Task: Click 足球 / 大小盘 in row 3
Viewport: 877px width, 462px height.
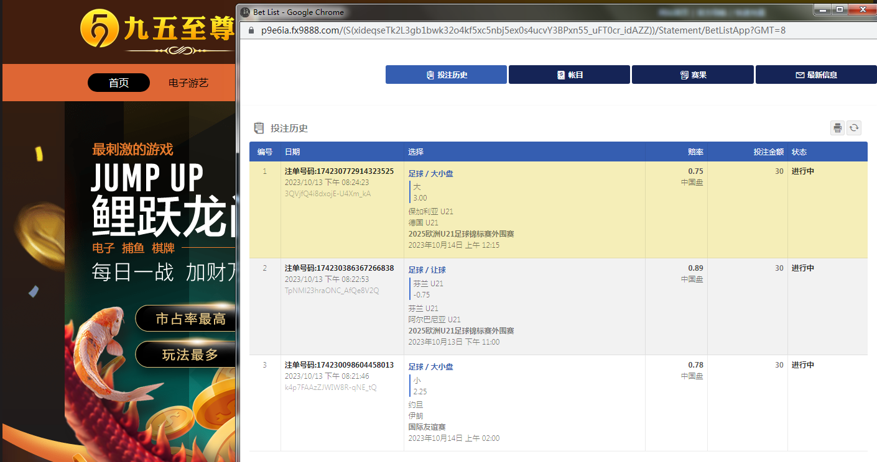Action: click(430, 367)
